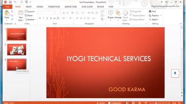This screenshot has width=186, height=104.
Task: Open the Layout dropdown
Action: point(30,12)
